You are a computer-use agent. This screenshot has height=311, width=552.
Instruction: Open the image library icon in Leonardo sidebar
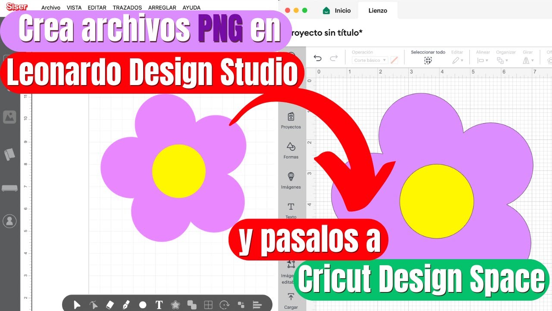point(9,117)
